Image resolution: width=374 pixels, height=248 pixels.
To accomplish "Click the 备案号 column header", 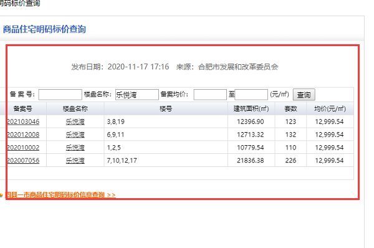I will coord(23,109).
